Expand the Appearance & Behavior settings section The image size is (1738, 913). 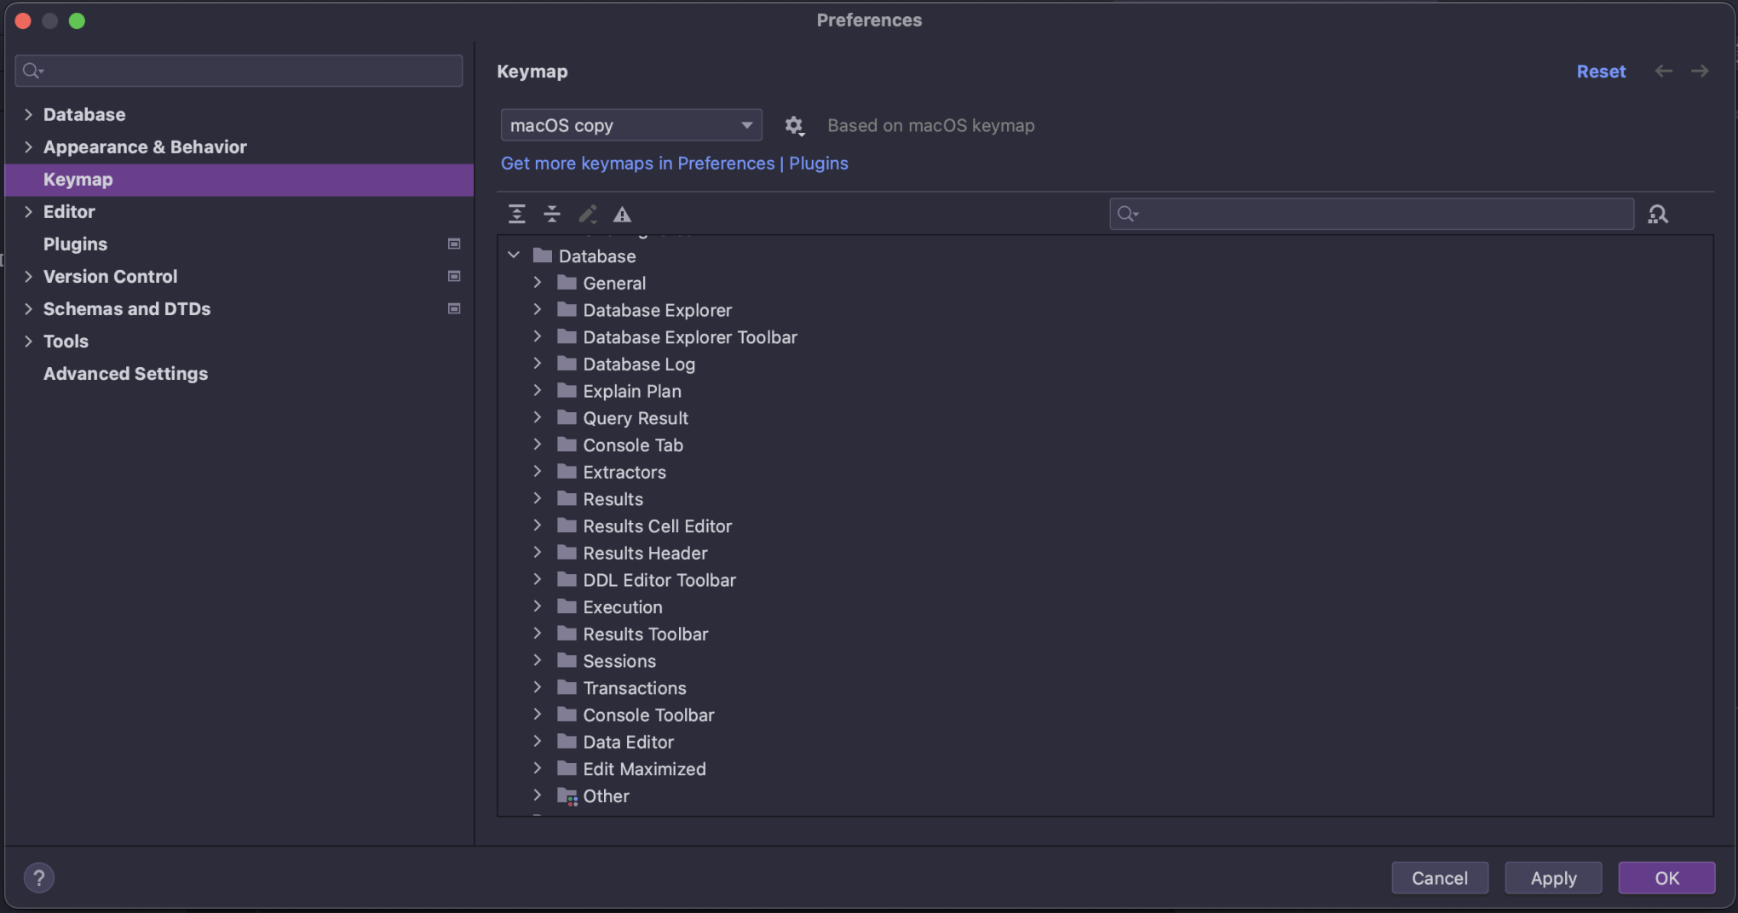coord(28,146)
